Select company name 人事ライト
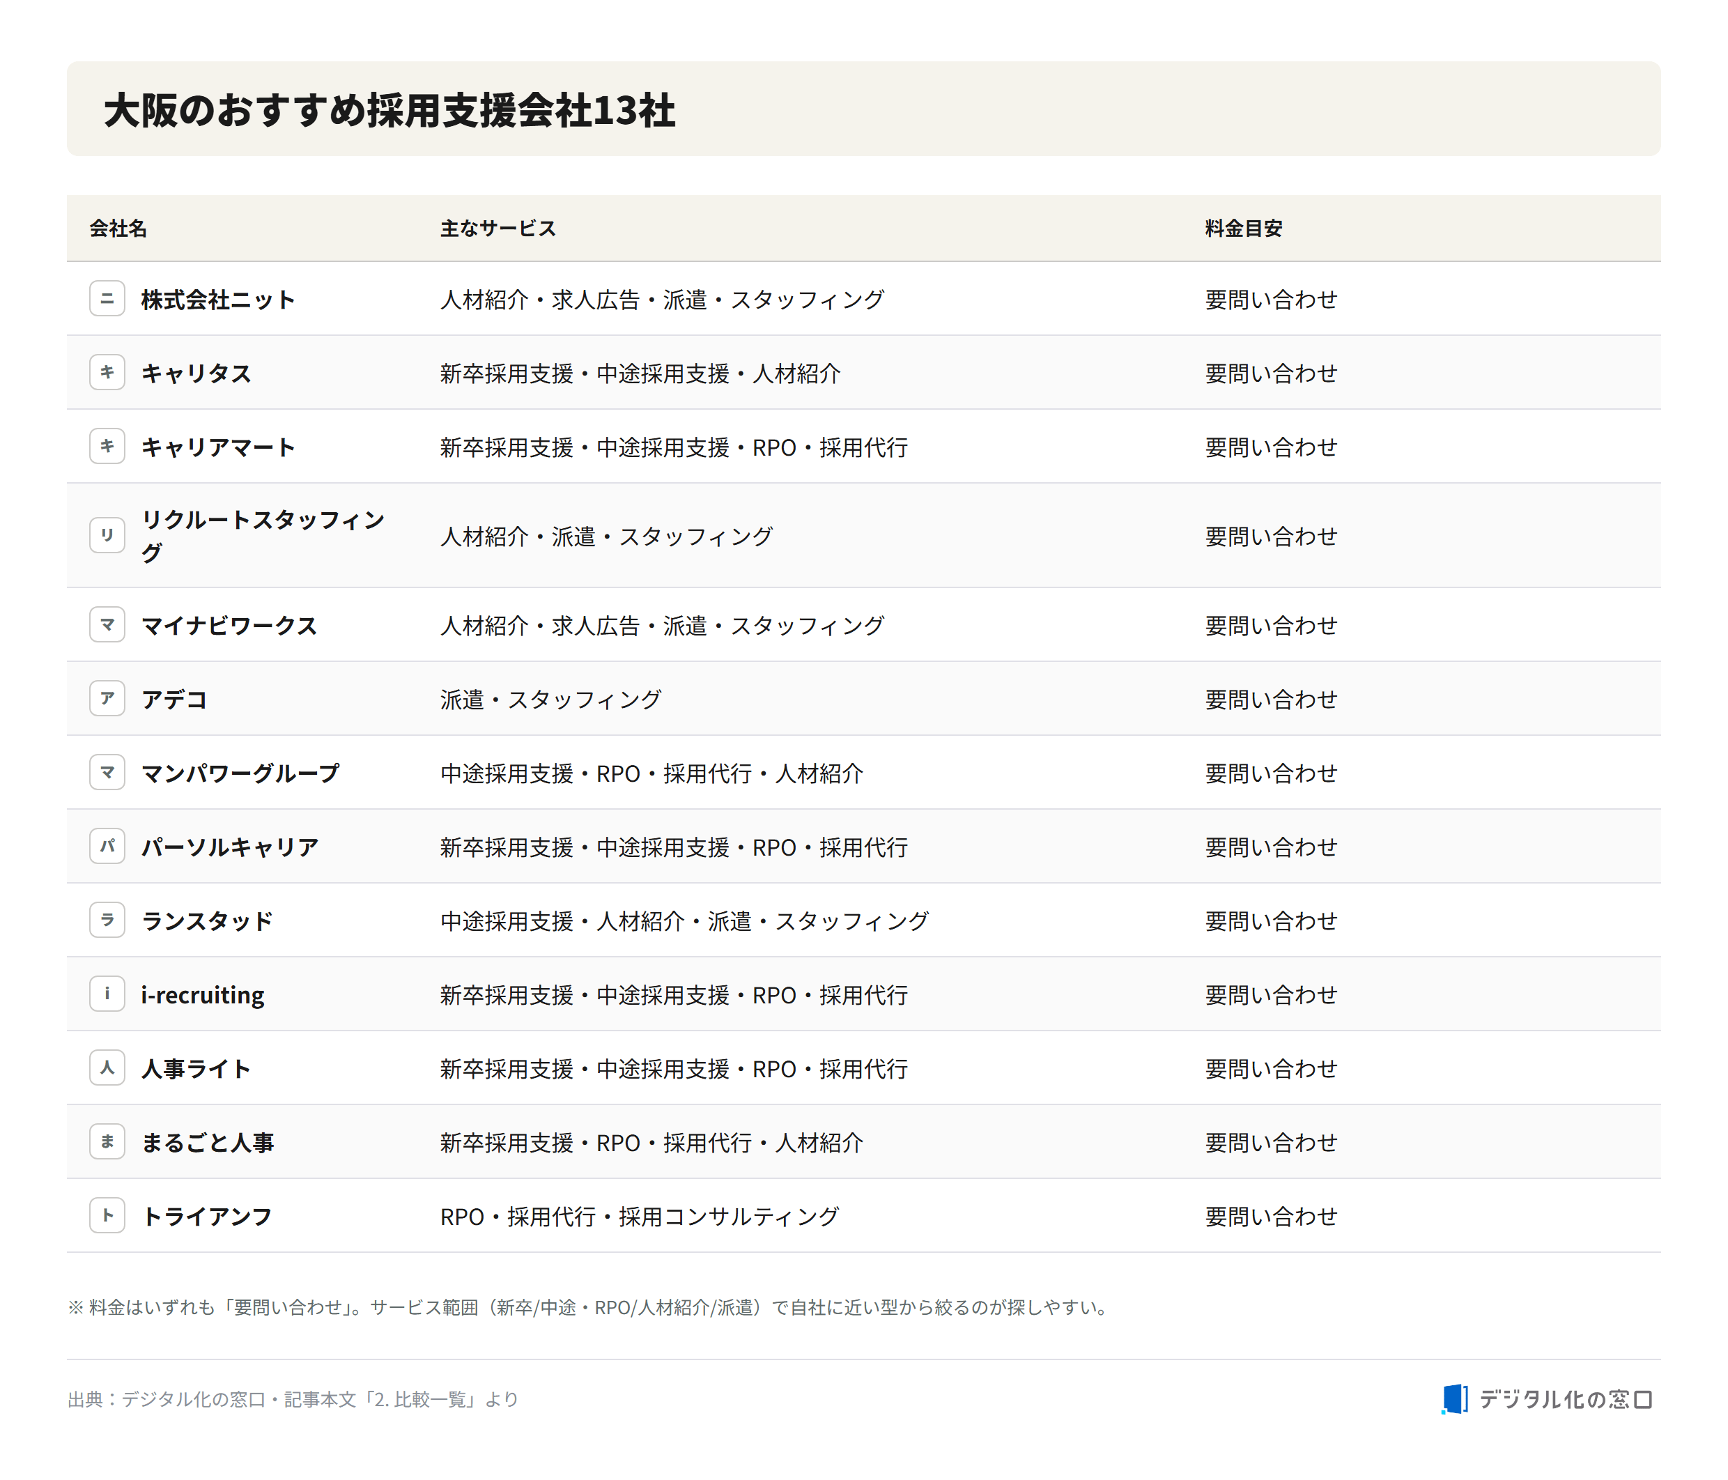This screenshot has width=1728, height=1480. coord(196,1068)
